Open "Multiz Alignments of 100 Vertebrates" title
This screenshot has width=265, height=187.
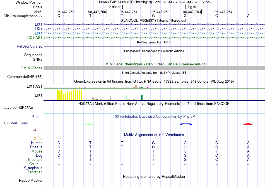pyautogui.click(x=154, y=135)
